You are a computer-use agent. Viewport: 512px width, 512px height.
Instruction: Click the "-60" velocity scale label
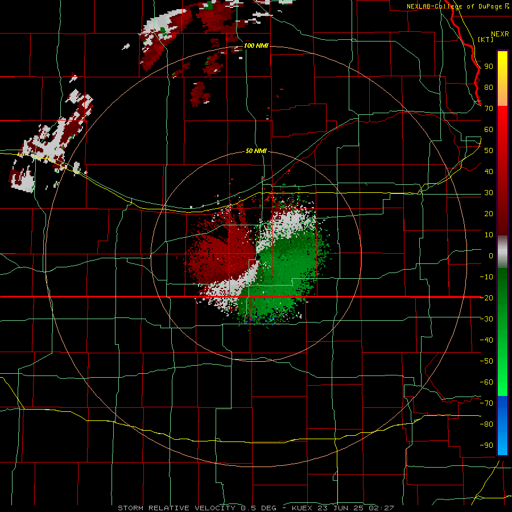pos(486,382)
